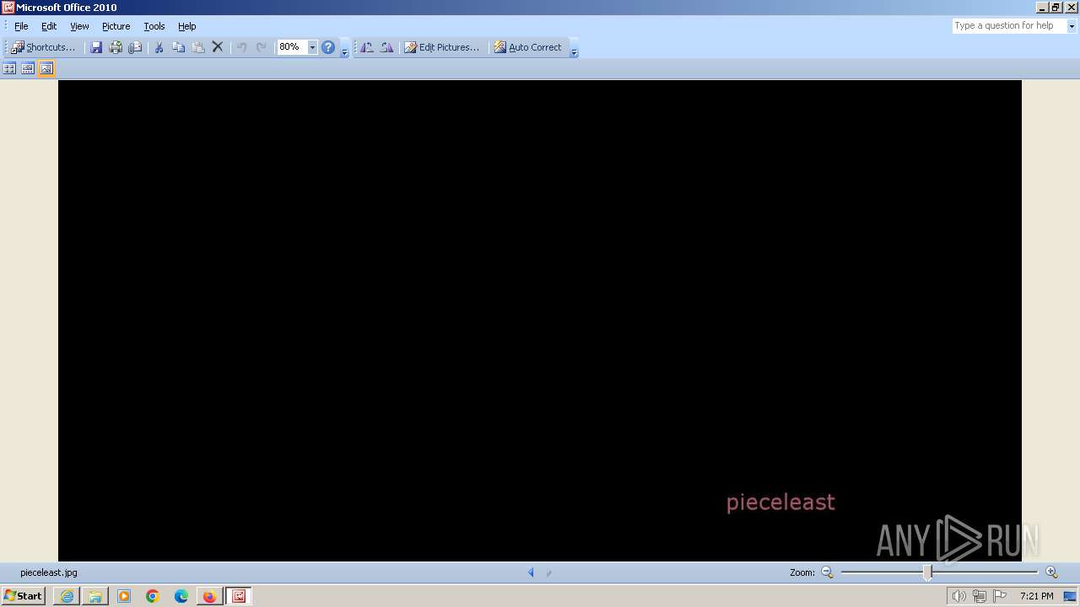Click the 80% zoom percentage field
This screenshot has width=1080, height=607.
tap(292, 47)
